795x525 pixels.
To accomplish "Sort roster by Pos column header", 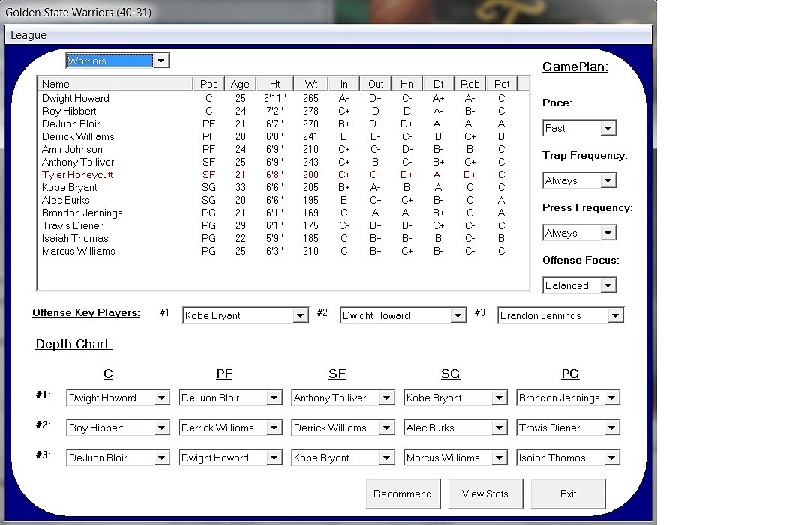I will 208,84.
